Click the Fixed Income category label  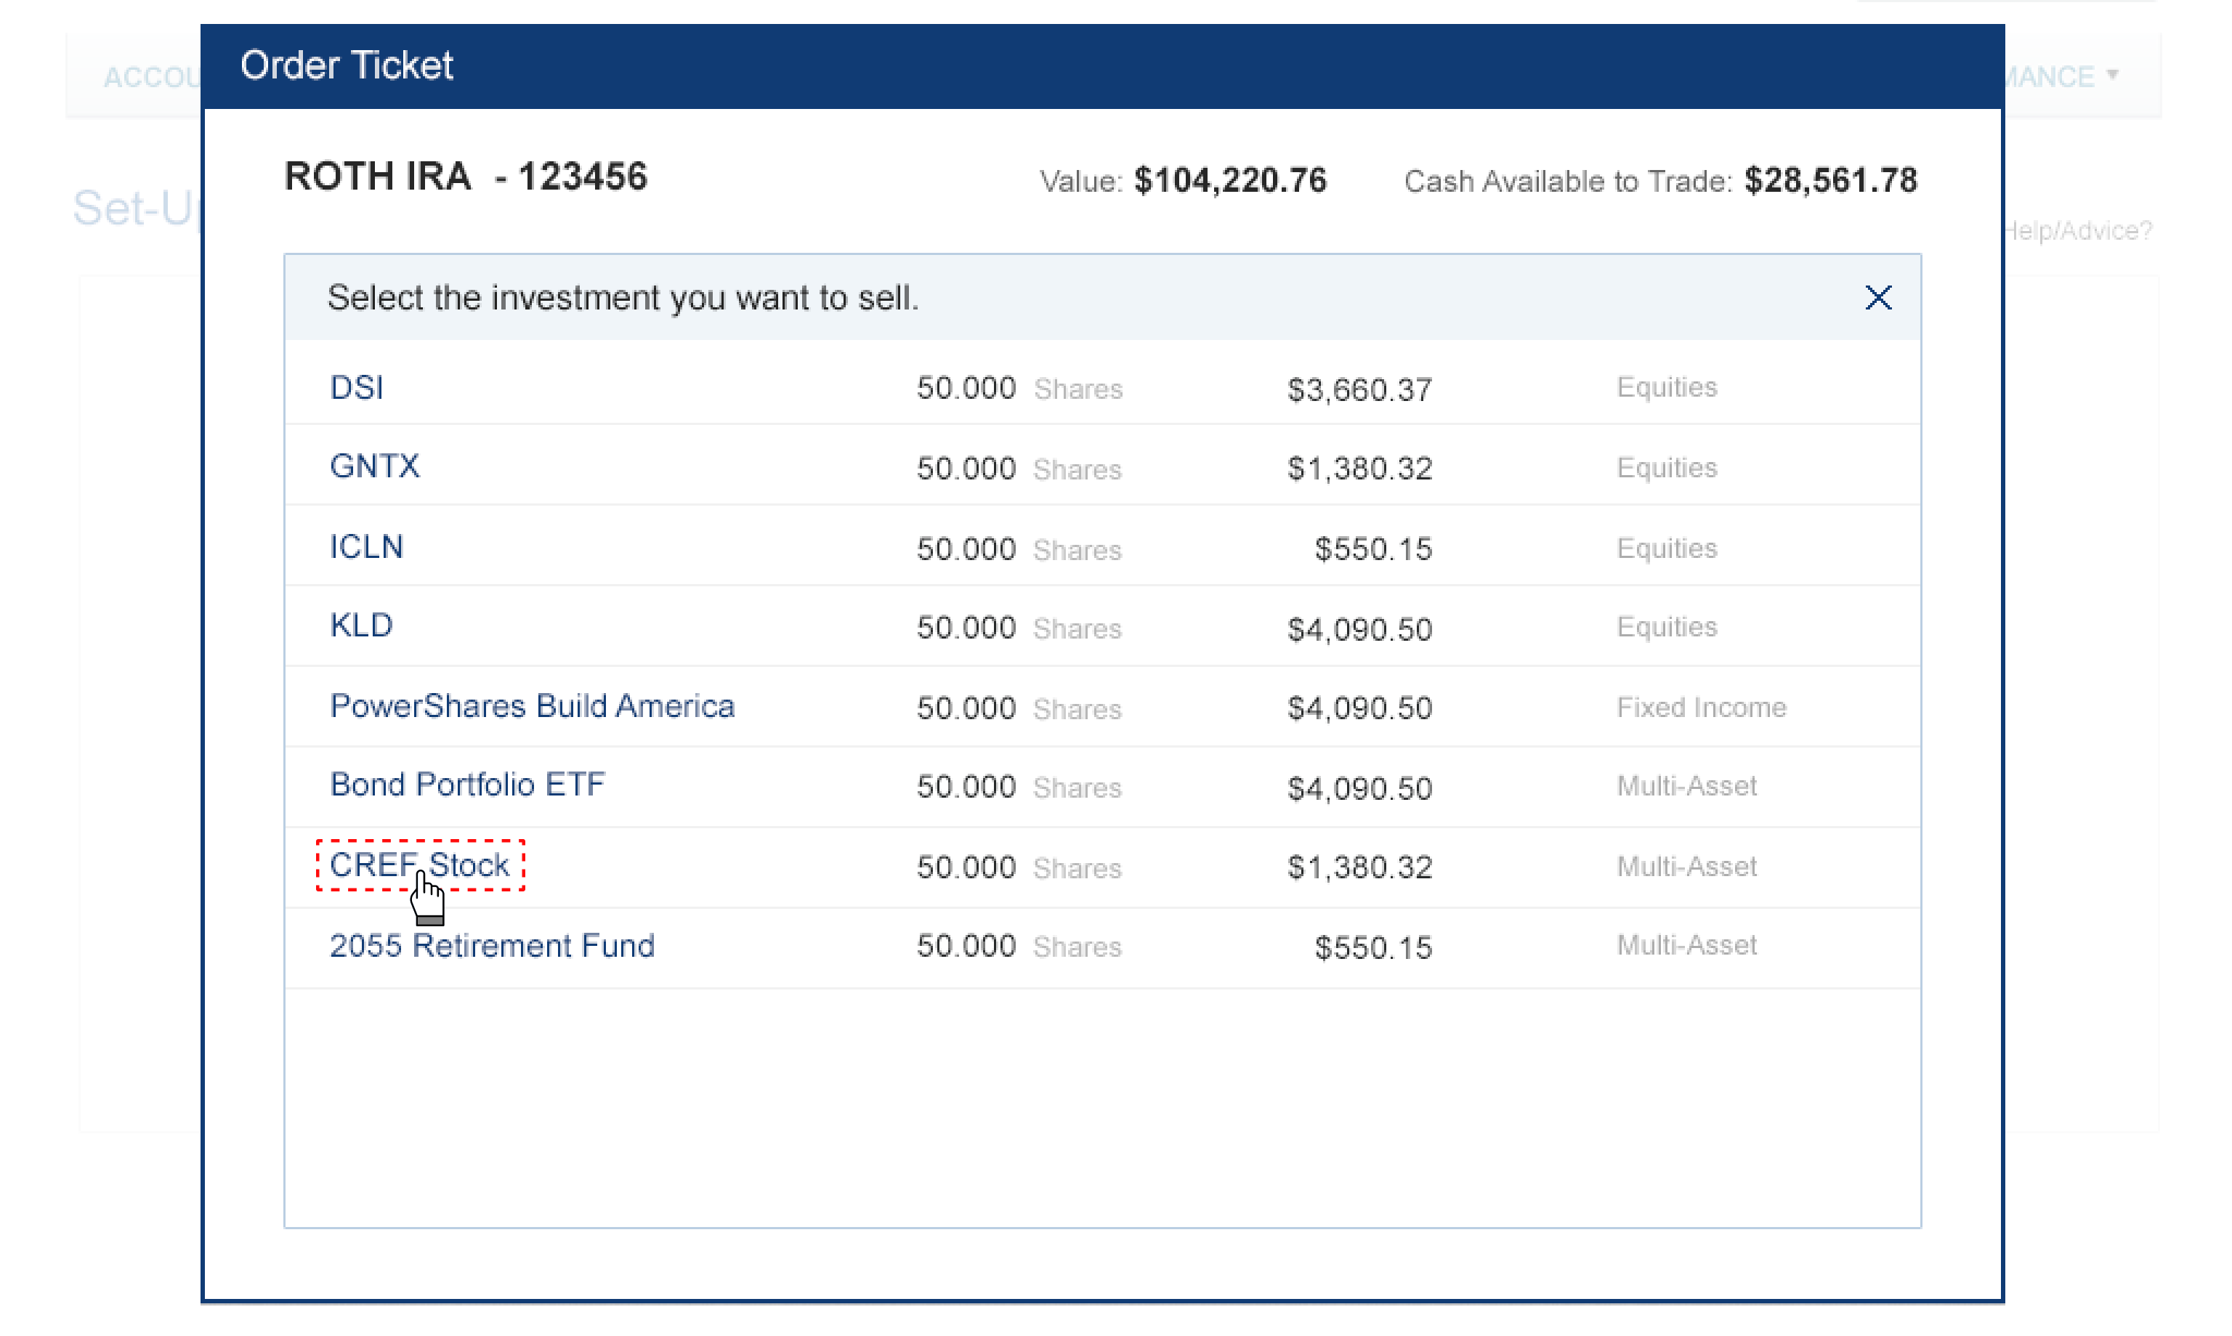(x=1701, y=707)
